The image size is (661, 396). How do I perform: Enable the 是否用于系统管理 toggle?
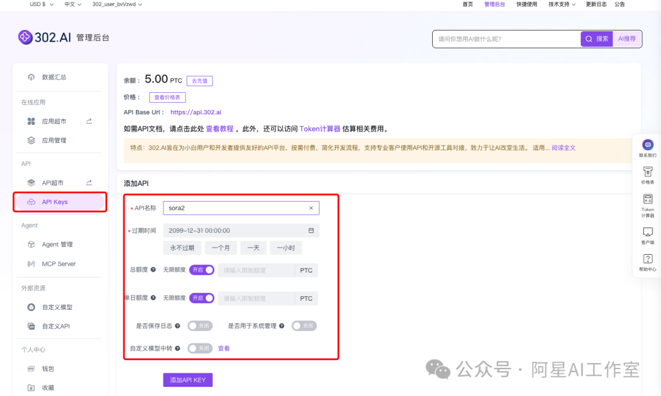click(x=304, y=326)
